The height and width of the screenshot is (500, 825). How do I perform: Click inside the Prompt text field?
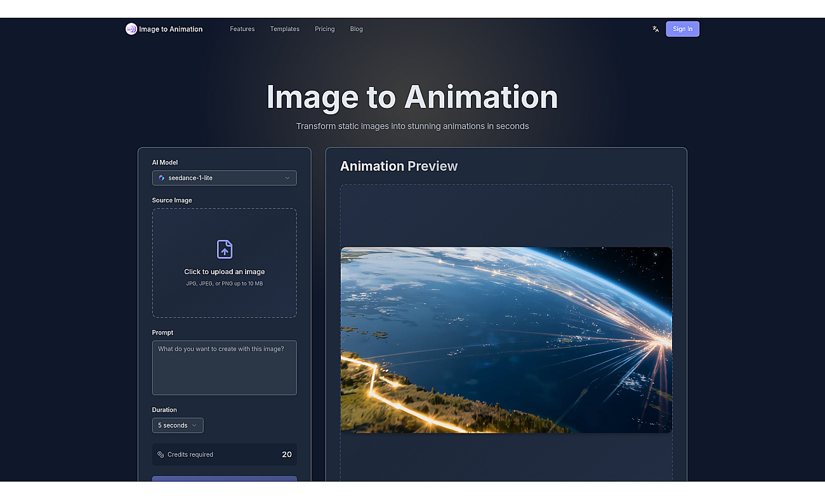(224, 367)
